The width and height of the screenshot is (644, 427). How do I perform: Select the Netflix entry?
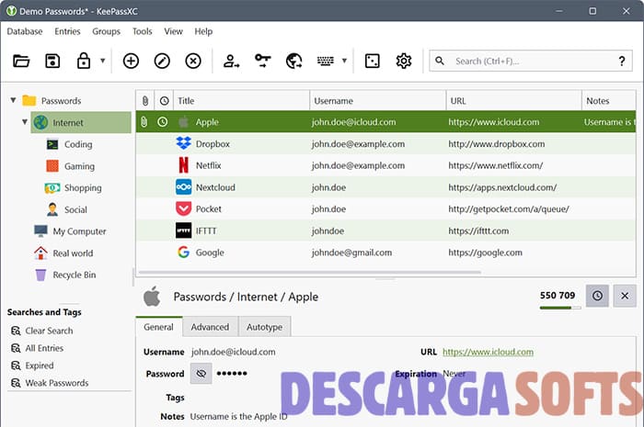[x=385, y=165]
